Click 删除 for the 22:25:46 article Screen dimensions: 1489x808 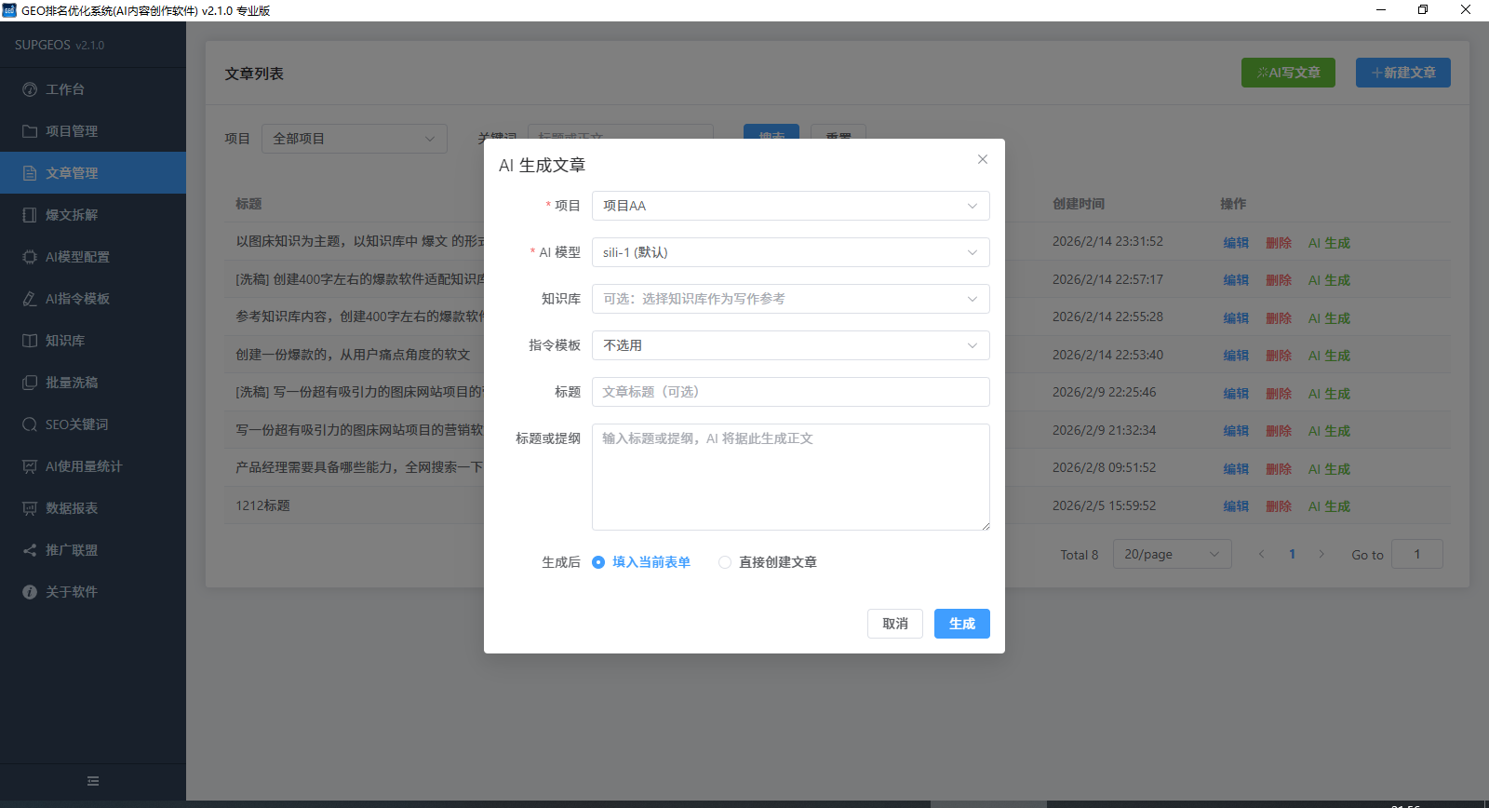[1279, 394]
